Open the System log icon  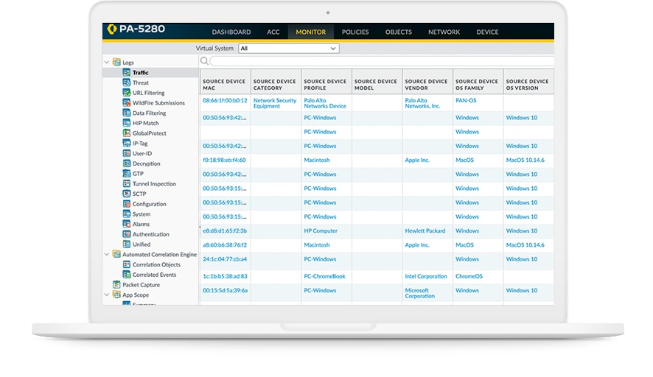[x=127, y=214]
